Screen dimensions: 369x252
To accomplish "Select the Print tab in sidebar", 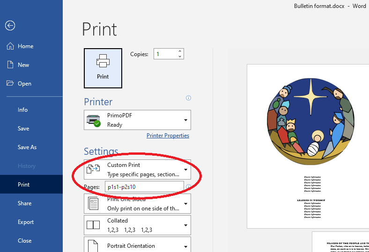I will tap(31, 184).
